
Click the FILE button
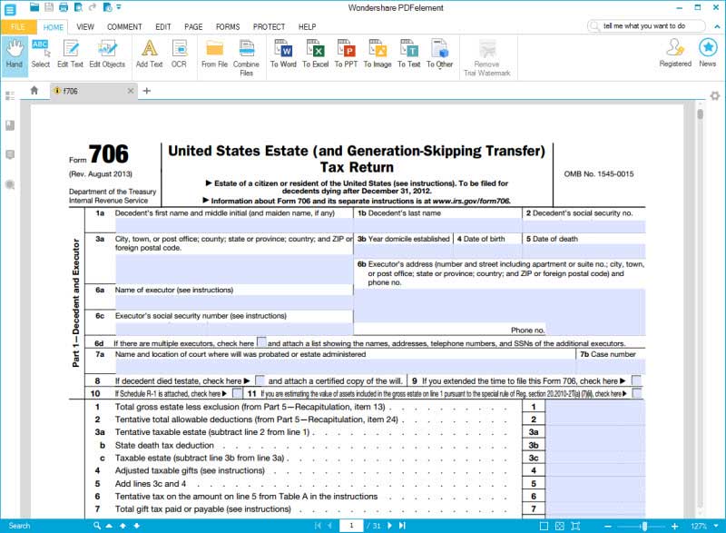pyautogui.click(x=17, y=27)
